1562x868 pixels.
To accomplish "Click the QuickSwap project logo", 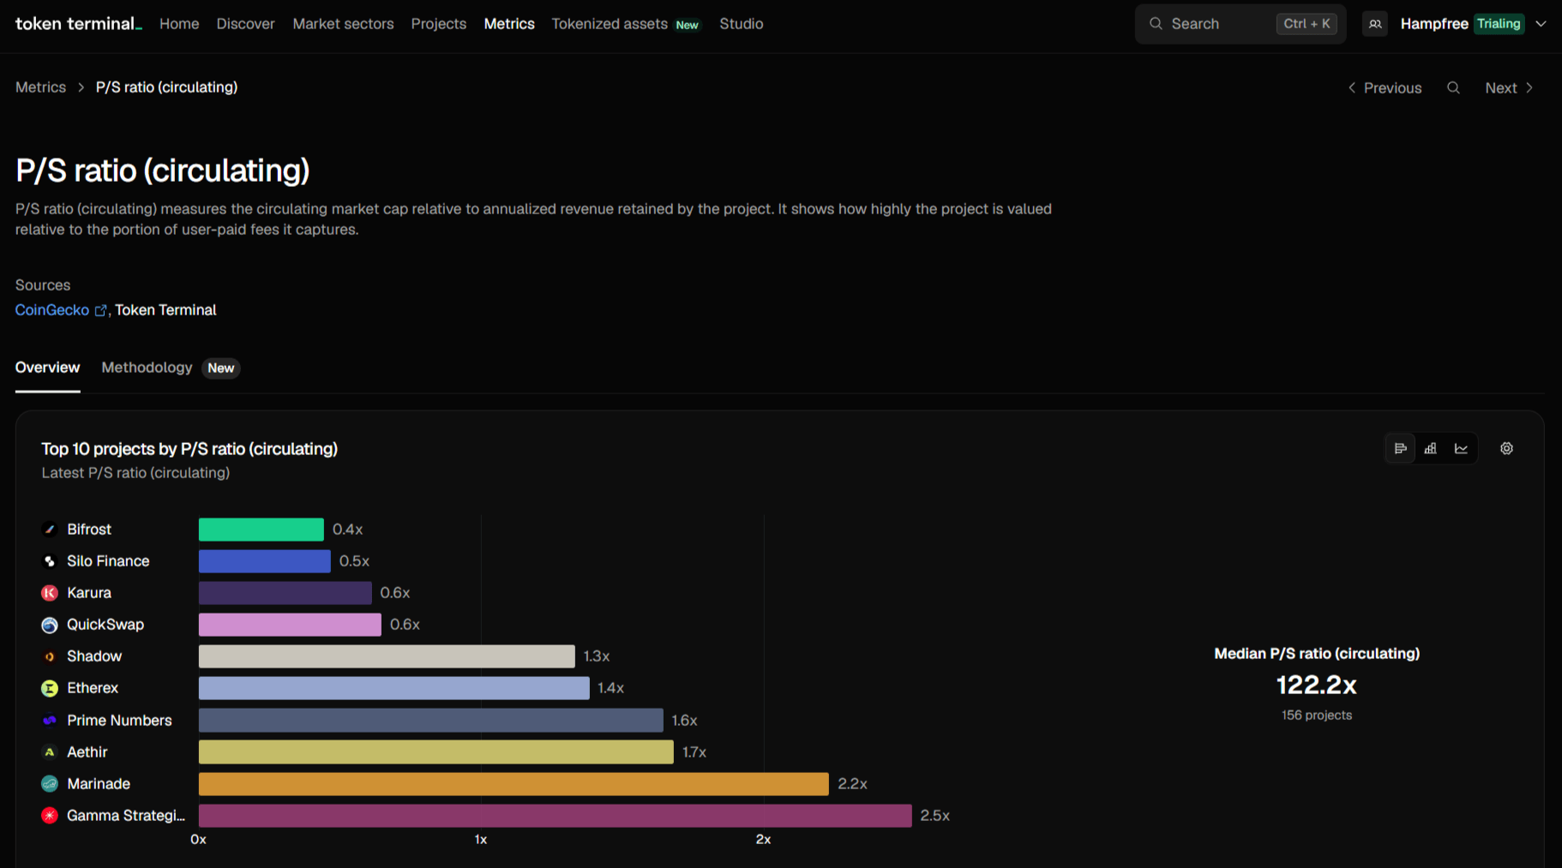I will (x=50, y=625).
